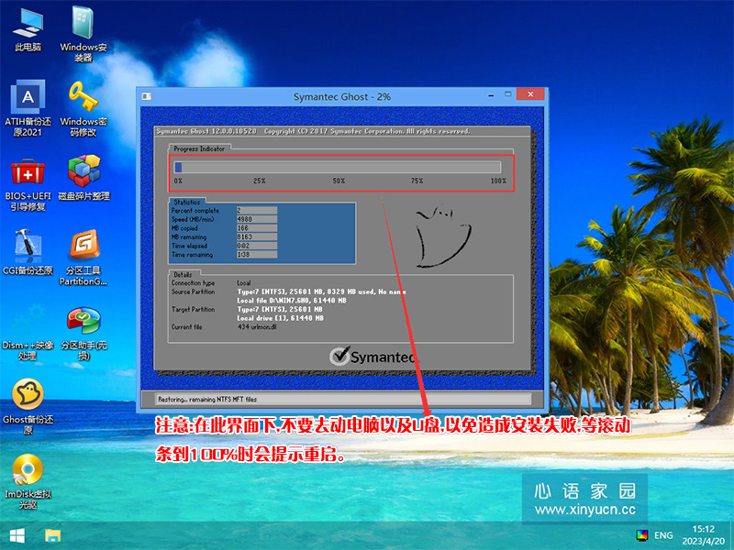
Task: Select the Time remaining value field
Action: [x=257, y=255]
